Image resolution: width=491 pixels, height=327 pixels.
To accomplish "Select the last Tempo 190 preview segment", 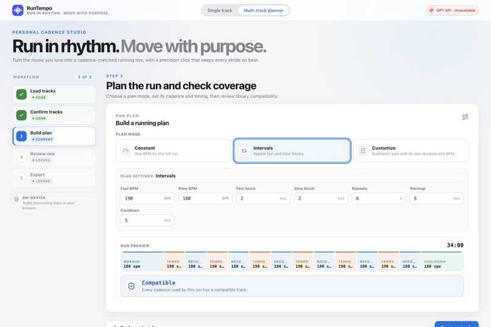I will click(388, 261).
